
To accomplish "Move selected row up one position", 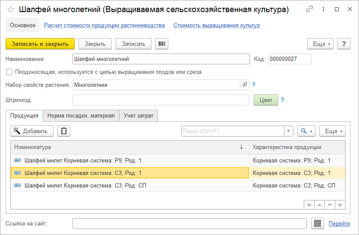I will (x=320, y=204).
